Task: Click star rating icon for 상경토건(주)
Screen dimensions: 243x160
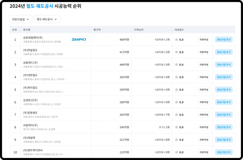Action: point(176,102)
